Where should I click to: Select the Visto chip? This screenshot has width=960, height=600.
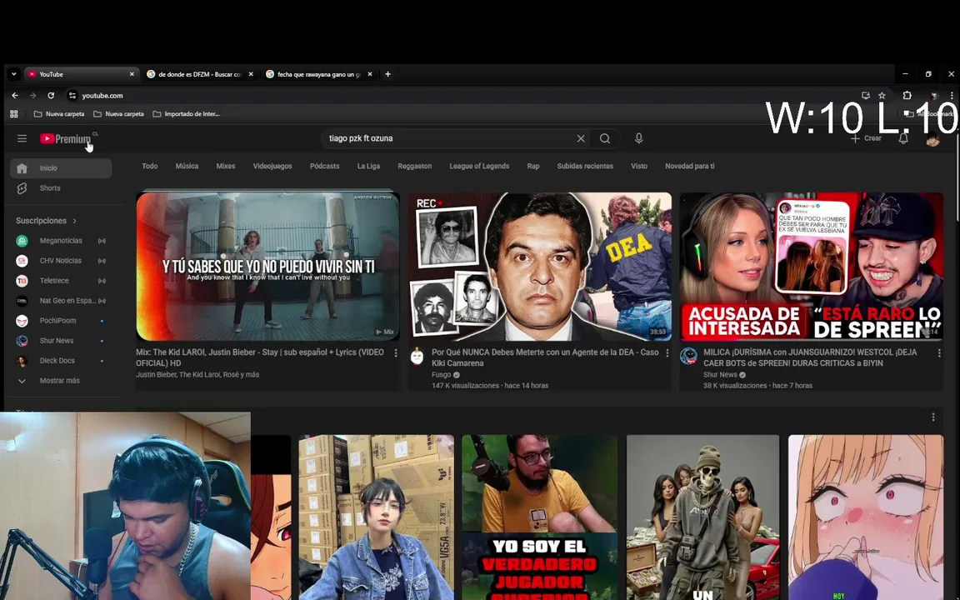[639, 166]
